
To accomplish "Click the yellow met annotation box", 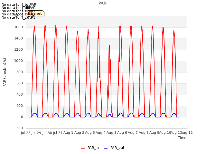I will click(x=35, y=13).
